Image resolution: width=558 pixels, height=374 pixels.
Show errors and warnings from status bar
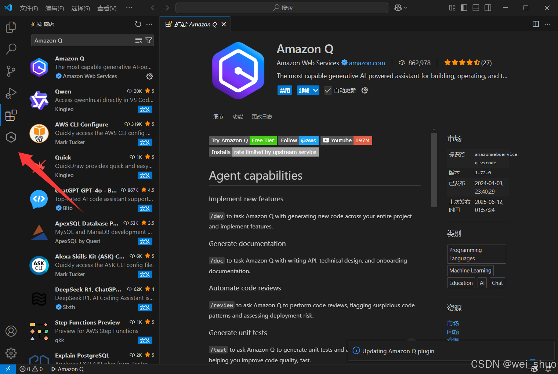point(31,369)
